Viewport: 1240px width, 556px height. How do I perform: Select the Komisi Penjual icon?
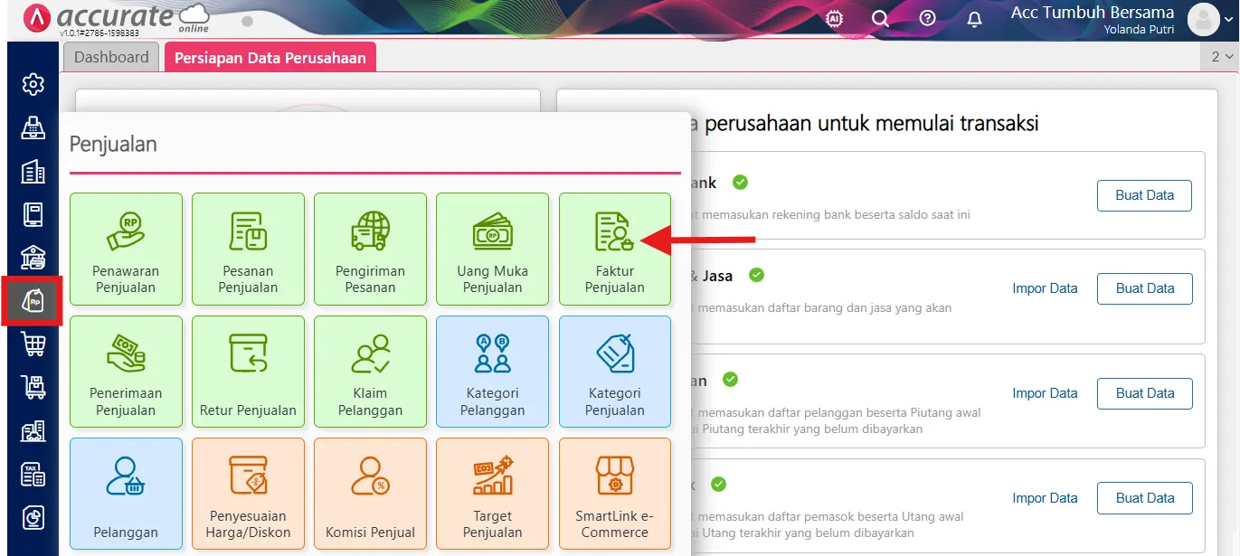pos(370,494)
